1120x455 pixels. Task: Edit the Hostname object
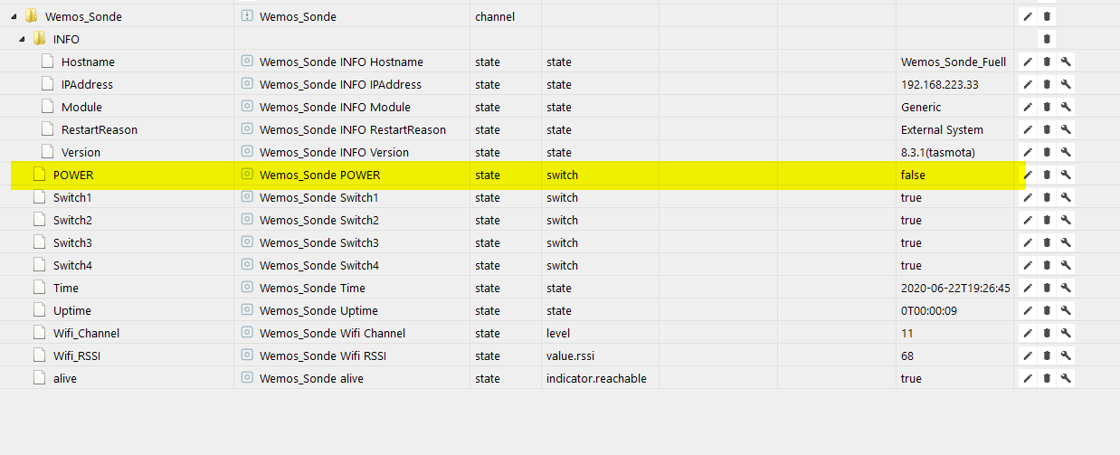point(1028,62)
